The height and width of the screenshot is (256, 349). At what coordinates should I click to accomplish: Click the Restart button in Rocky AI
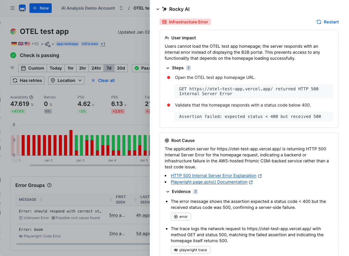[327, 22]
